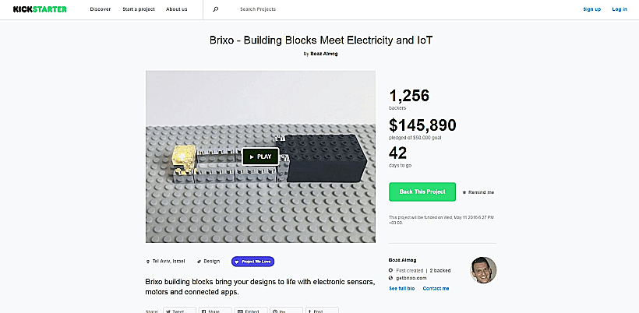Click Boaz Almog's profile photo
Viewport: 639px width, 313px height.
point(483,270)
